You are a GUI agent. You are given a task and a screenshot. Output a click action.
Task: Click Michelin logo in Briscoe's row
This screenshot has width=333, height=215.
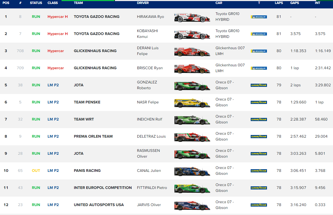click(259, 68)
